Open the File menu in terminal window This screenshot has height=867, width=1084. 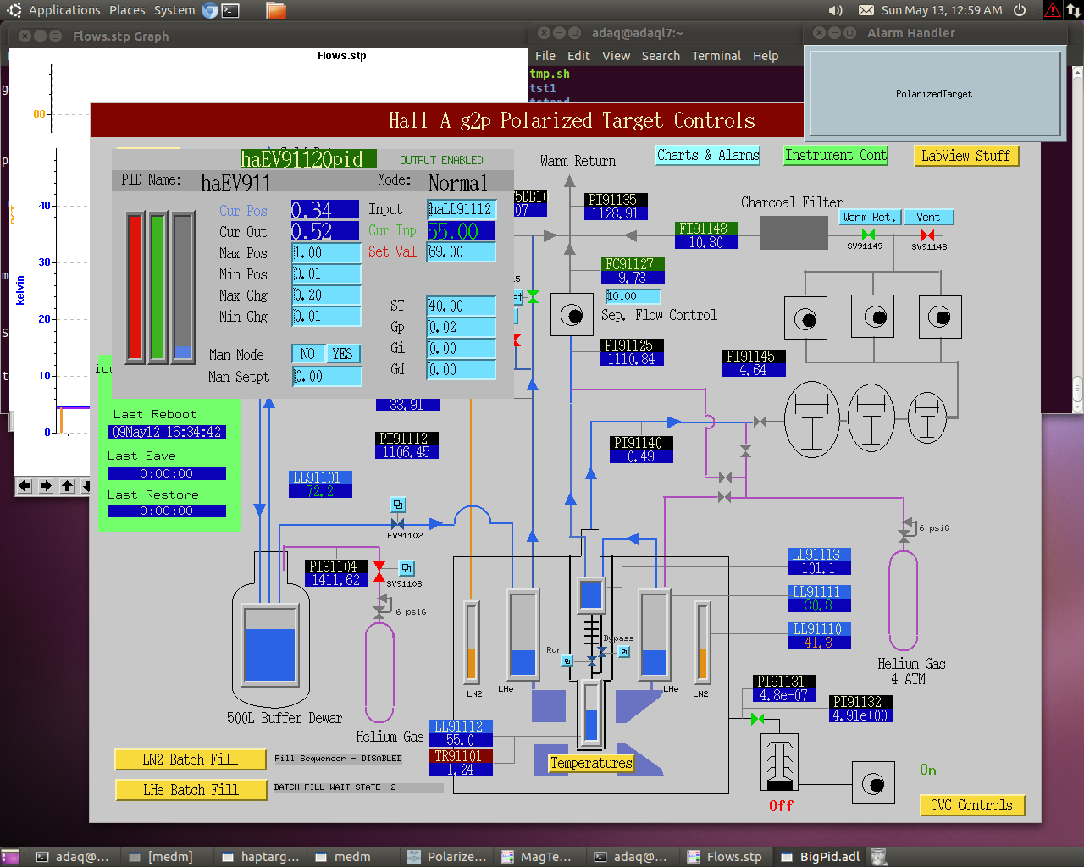coord(545,56)
